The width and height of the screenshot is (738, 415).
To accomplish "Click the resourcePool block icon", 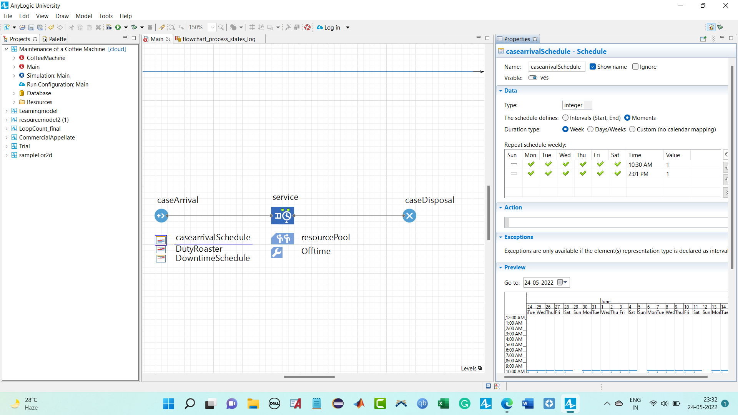I will pyautogui.click(x=283, y=239).
